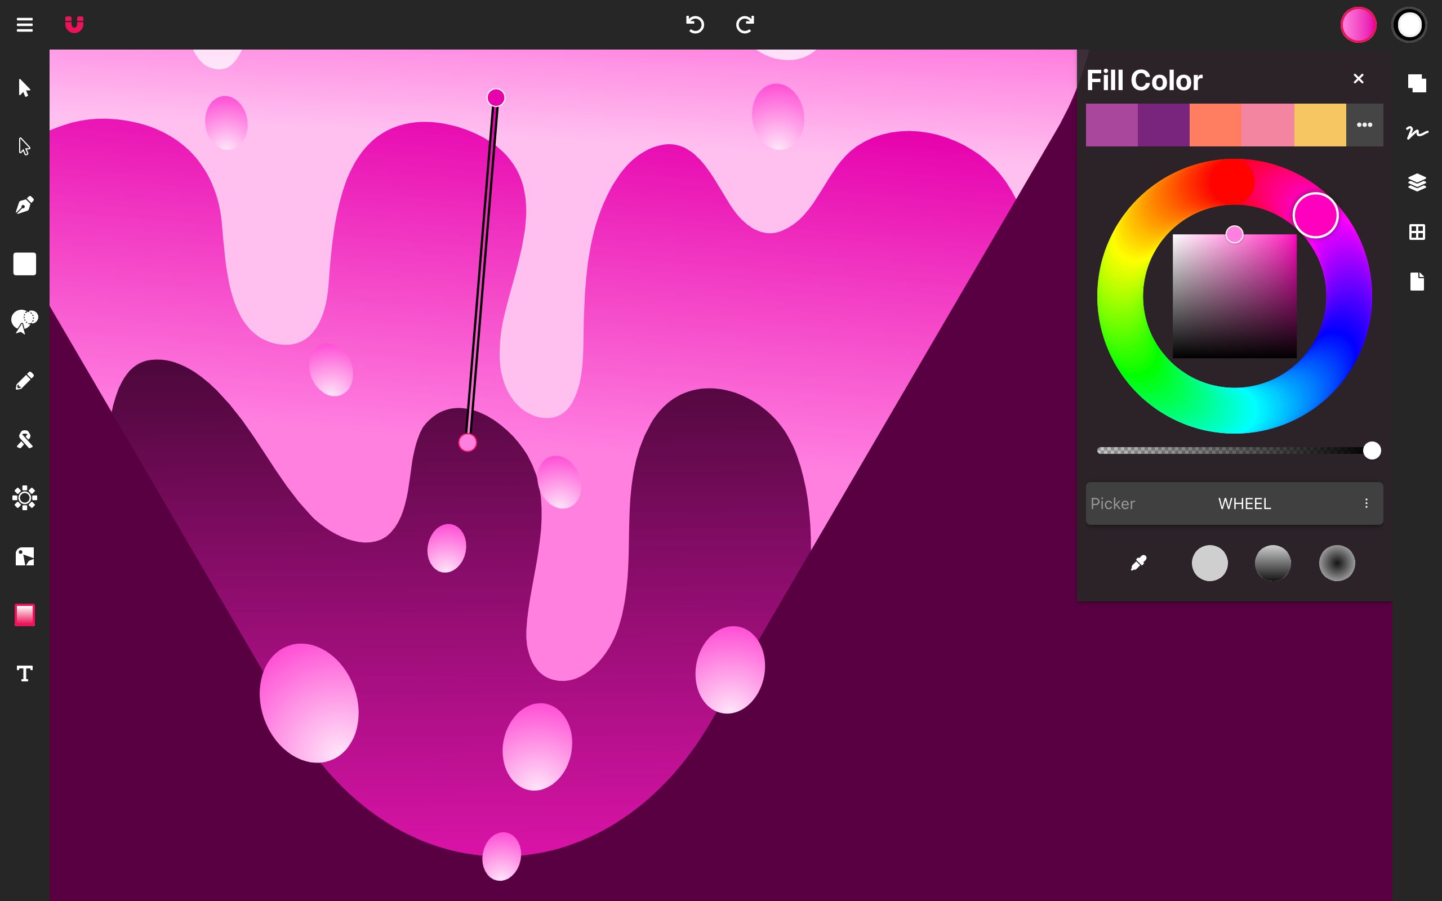1442x901 pixels.
Task: Undo the last action
Action: tap(696, 24)
